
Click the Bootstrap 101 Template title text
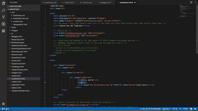71,26
